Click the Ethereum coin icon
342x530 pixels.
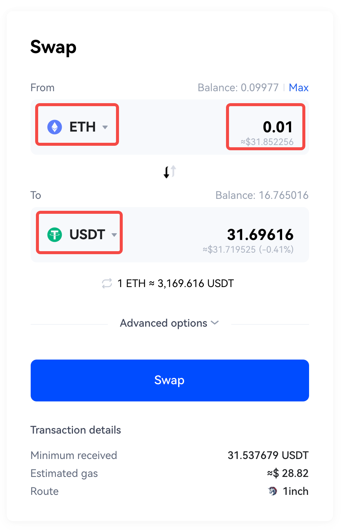[x=55, y=127]
